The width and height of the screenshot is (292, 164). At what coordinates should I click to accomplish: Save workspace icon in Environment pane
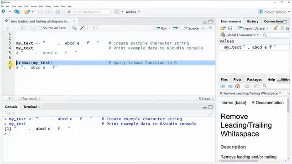coord(230,28)
